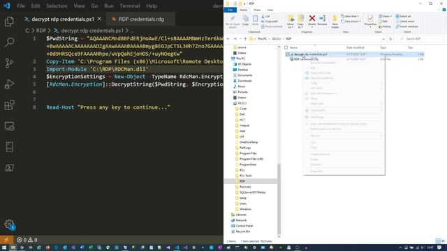Select the Downloads folder in navigation pane
Viewport: 447px width, 251px height.
tap(244, 81)
